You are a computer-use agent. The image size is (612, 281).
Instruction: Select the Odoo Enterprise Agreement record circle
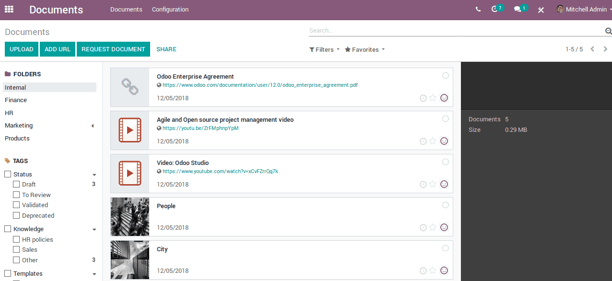pos(446,75)
